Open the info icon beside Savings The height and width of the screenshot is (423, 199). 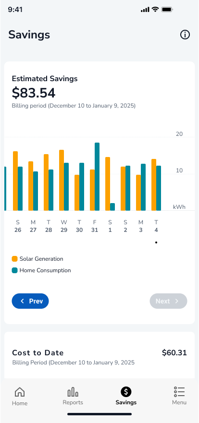[x=185, y=35]
